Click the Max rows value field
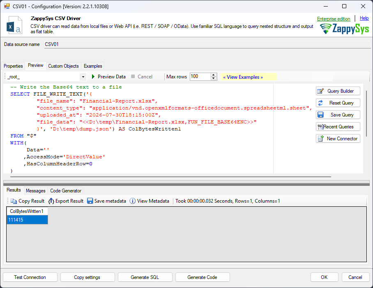The image size is (373, 288). (x=200, y=77)
